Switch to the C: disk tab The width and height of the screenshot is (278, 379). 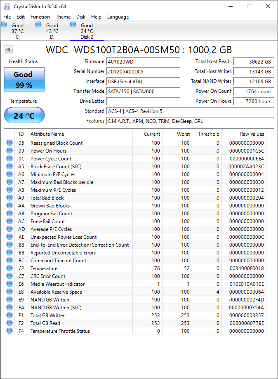click(x=17, y=31)
